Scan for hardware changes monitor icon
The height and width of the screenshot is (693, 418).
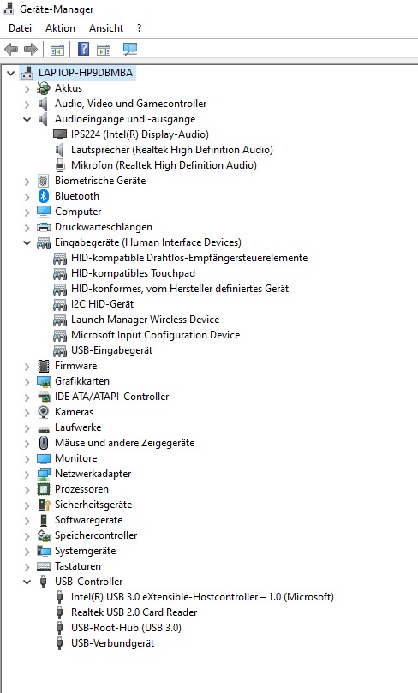pyautogui.click(x=130, y=49)
